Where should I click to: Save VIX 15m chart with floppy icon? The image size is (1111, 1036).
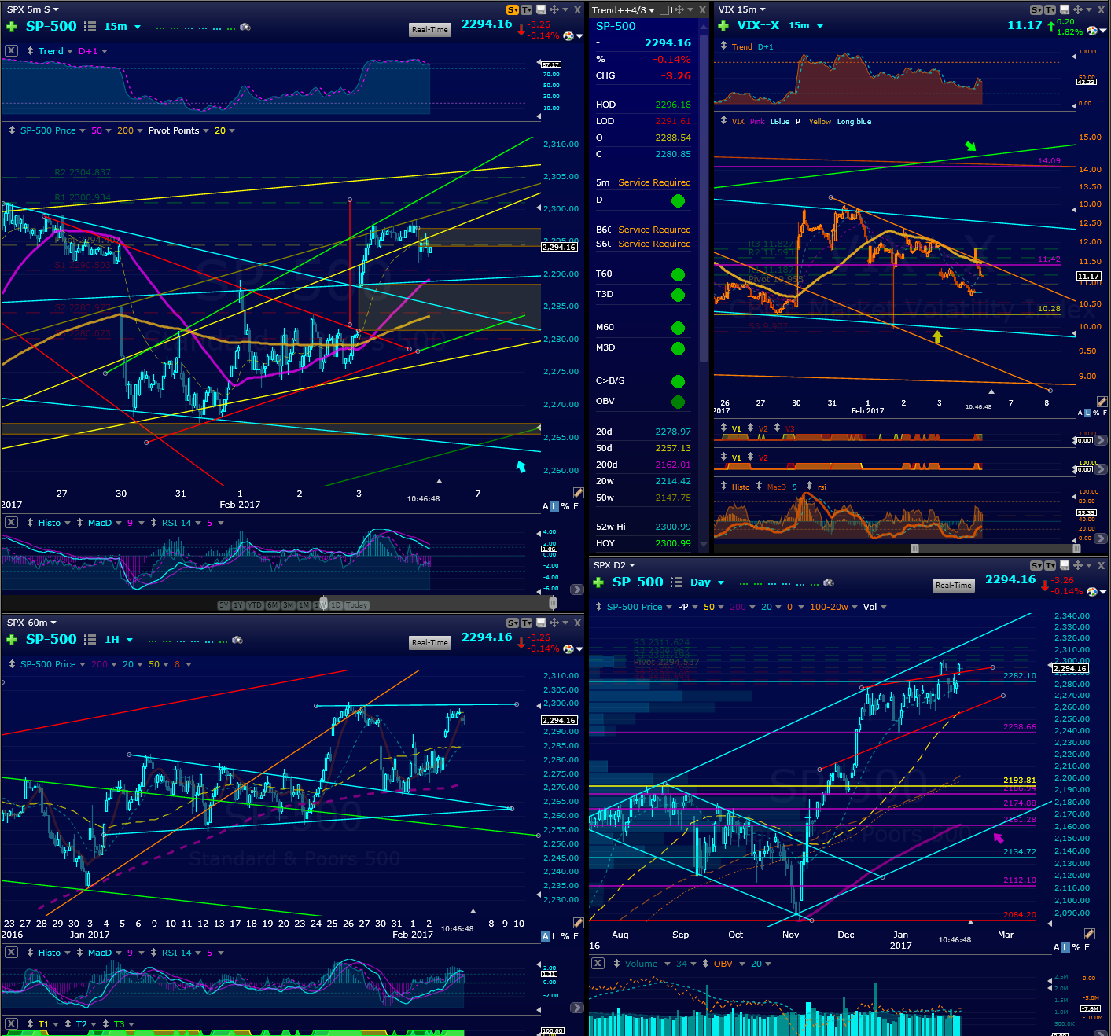tap(1065, 9)
